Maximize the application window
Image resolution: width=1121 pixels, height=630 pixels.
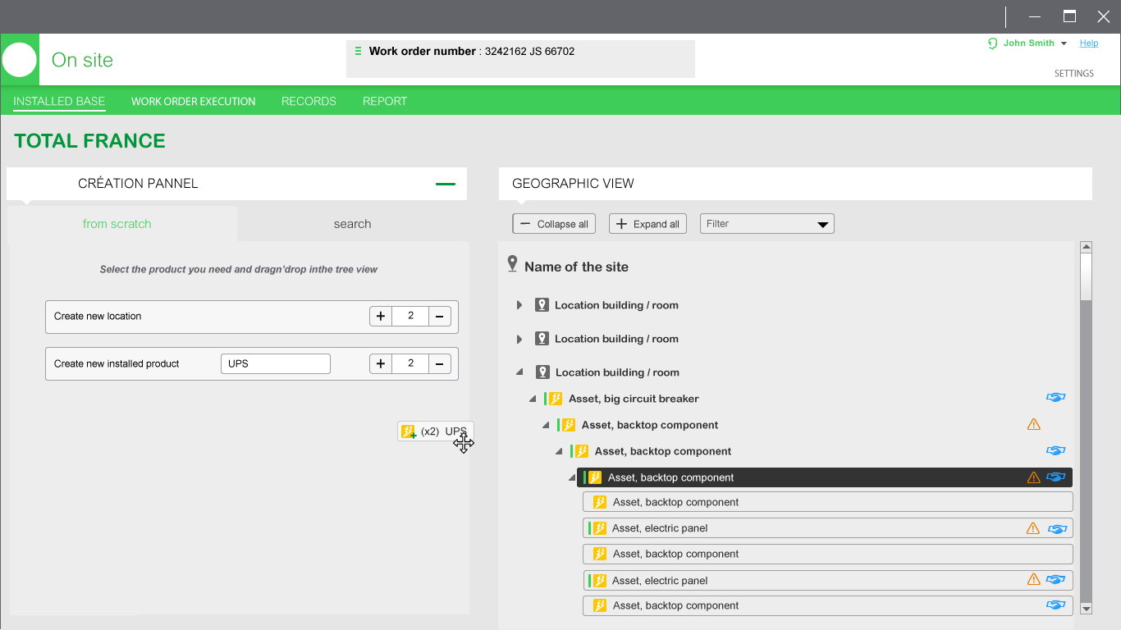[1069, 16]
